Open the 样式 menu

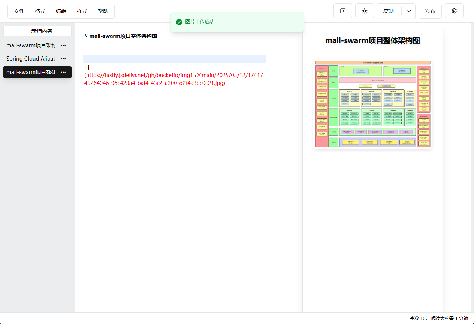[82, 11]
